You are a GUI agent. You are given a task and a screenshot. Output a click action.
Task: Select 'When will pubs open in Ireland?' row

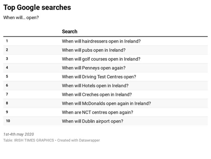tap(94, 50)
